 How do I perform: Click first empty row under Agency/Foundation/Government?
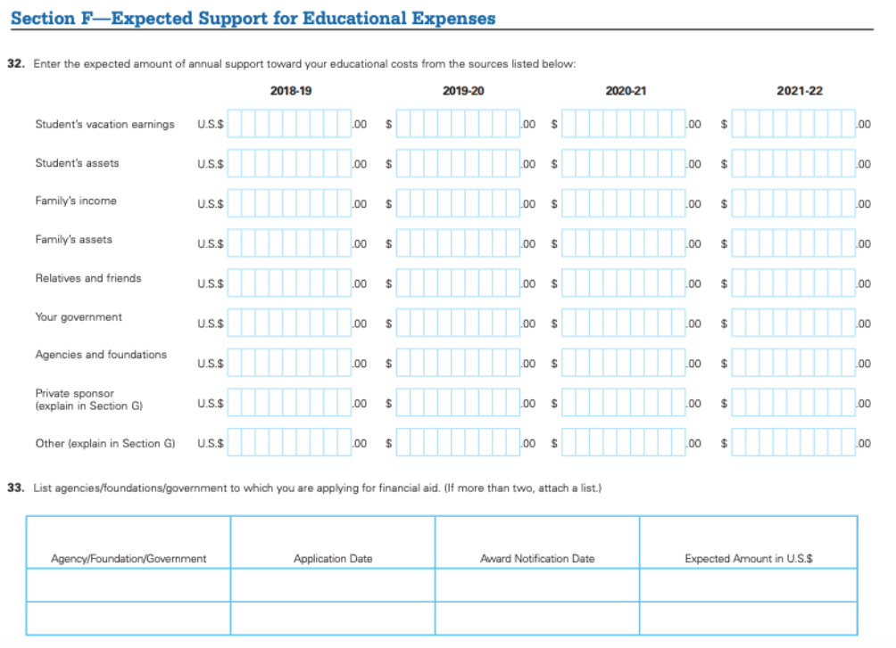click(x=129, y=586)
